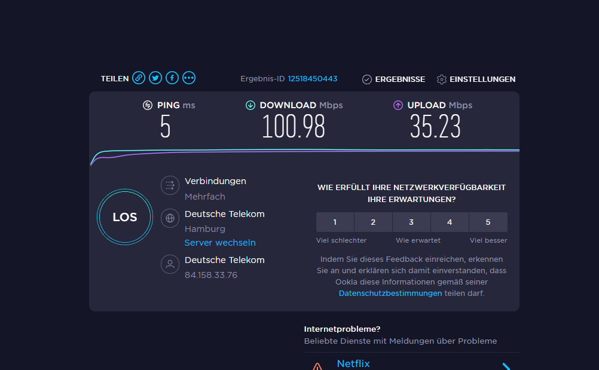Share result on Twitter
Image resolution: width=599 pixels, height=370 pixels.
coord(155,78)
